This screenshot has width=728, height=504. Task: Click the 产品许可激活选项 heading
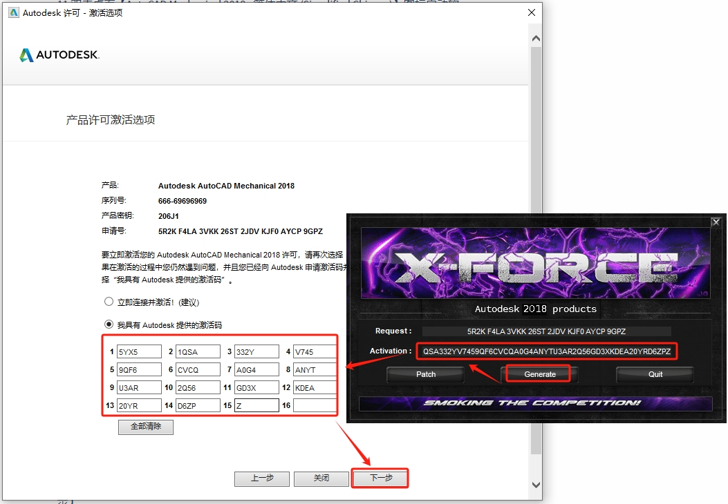click(111, 120)
